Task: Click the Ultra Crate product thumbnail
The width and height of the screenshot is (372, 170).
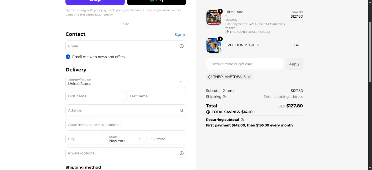Action: coord(214,18)
